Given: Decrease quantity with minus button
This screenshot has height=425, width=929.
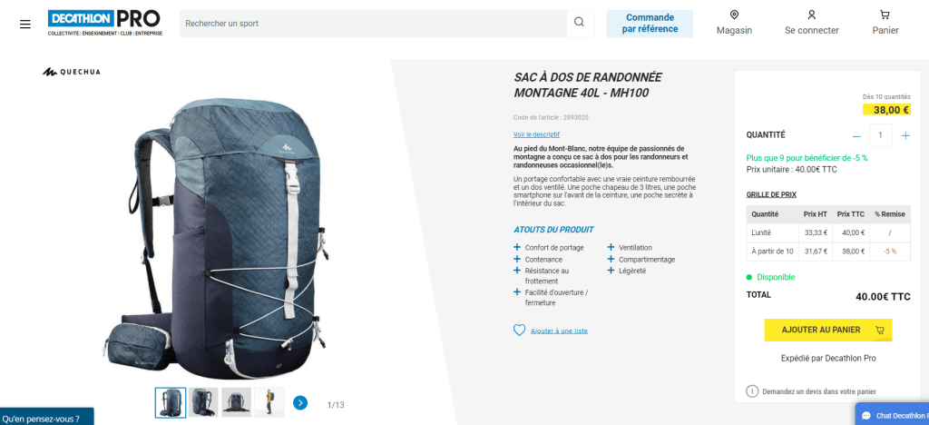Looking at the screenshot, I should tap(856, 135).
